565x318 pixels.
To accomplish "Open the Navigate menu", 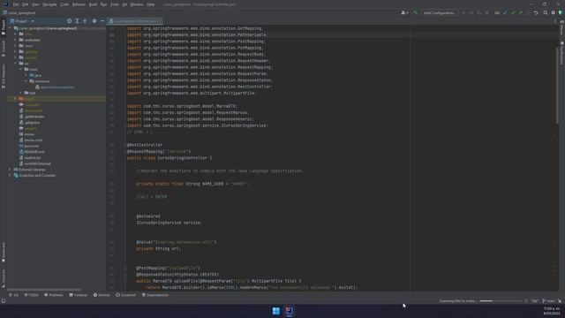I will point(49,4).
